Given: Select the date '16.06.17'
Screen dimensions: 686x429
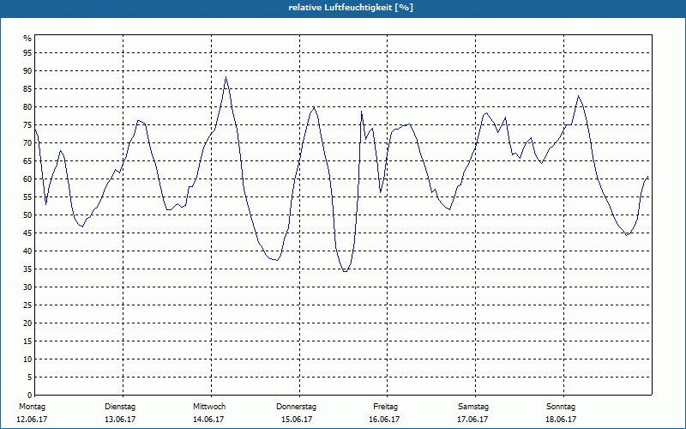Looking at the screenshot, I should point(384,420).
